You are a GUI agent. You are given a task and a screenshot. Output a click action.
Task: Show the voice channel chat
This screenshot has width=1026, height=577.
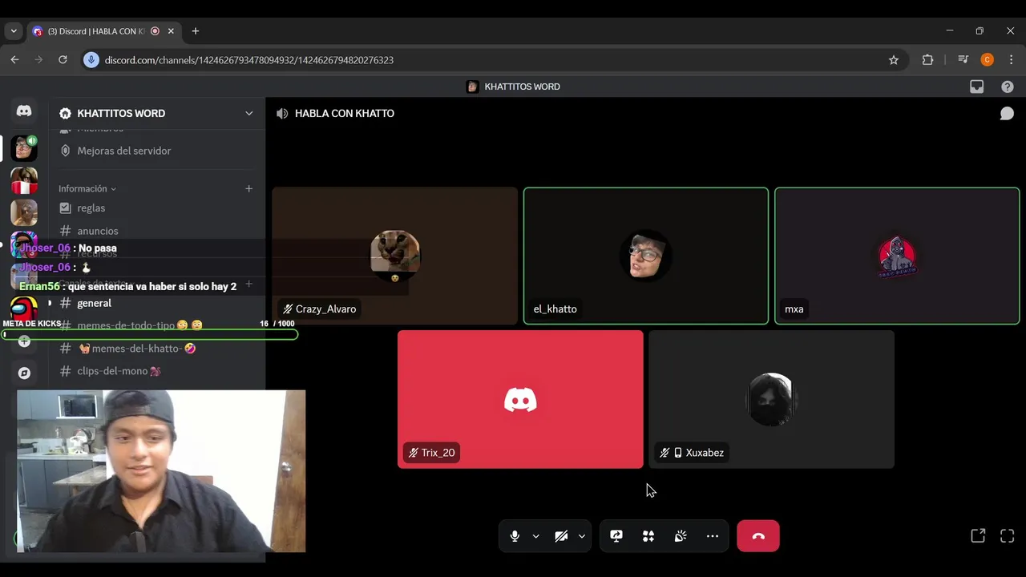click(x=1007, y=114)
